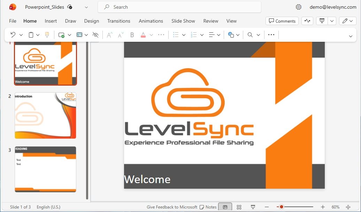Expand the Slide Layout dropdown arrow

[86, 35]
